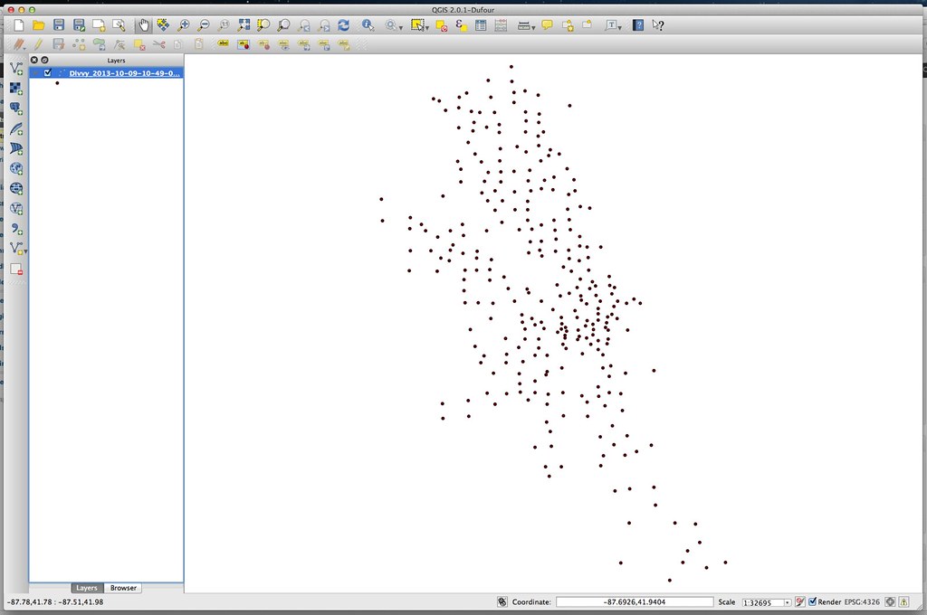Open the new print composer
The height and width of the screenshot is (615, 927).
[x=99, y=24]
